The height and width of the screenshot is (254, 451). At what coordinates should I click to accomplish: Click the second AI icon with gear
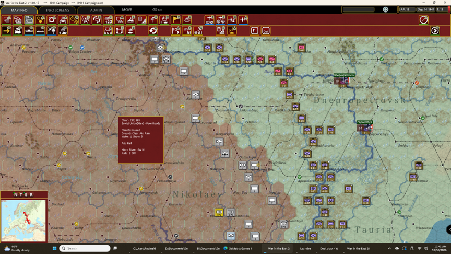click(198, 30)
